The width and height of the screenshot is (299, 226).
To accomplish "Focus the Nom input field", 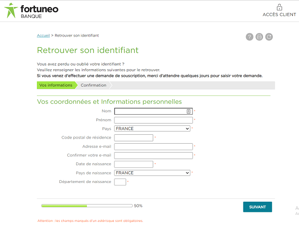I will click(x=153, y=111).
